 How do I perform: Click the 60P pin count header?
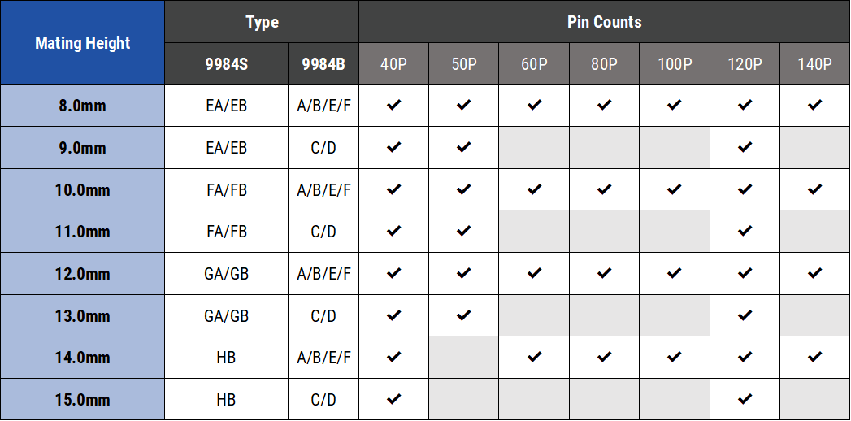(534, 64)
